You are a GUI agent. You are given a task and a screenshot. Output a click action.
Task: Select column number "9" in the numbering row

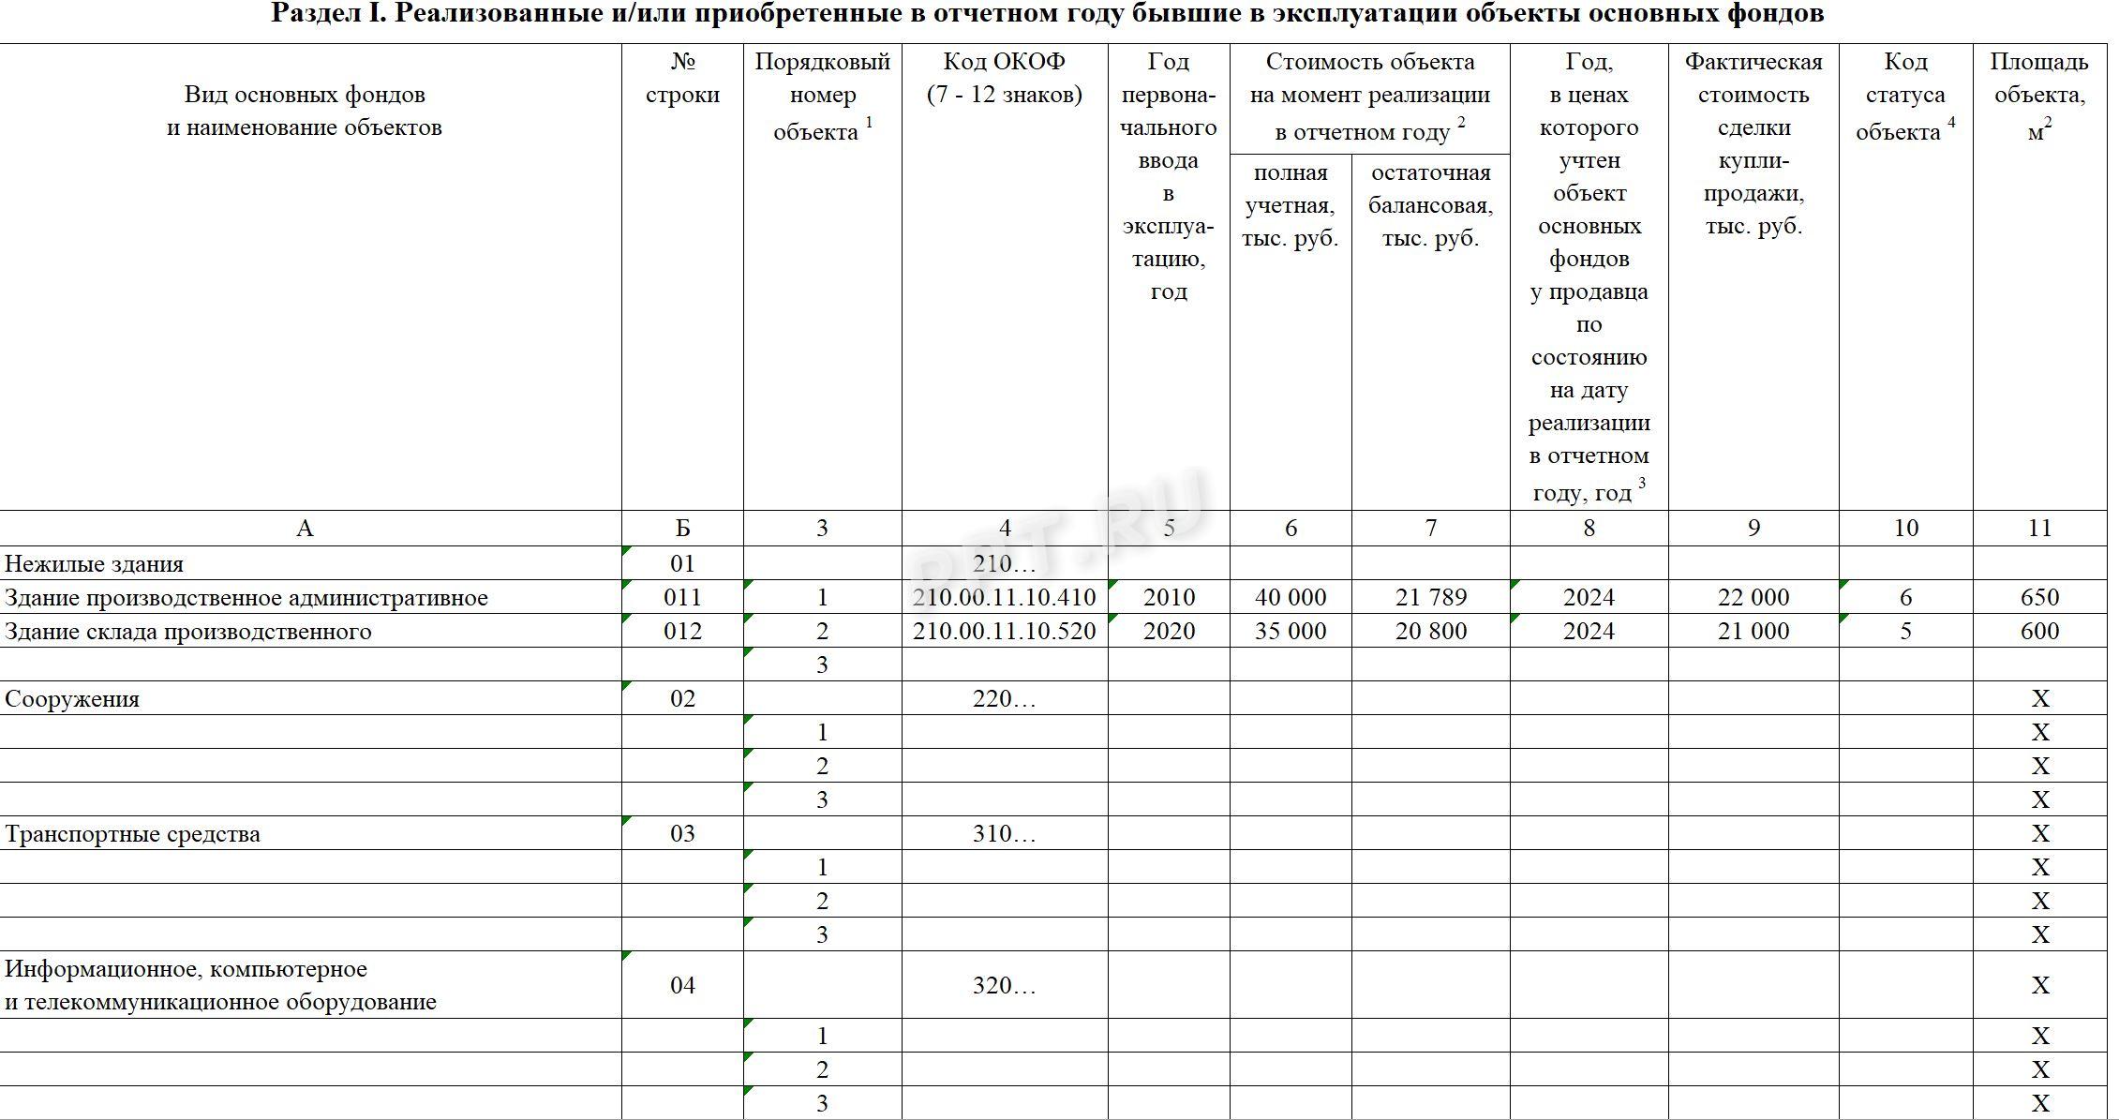[x=1753, y=529]
